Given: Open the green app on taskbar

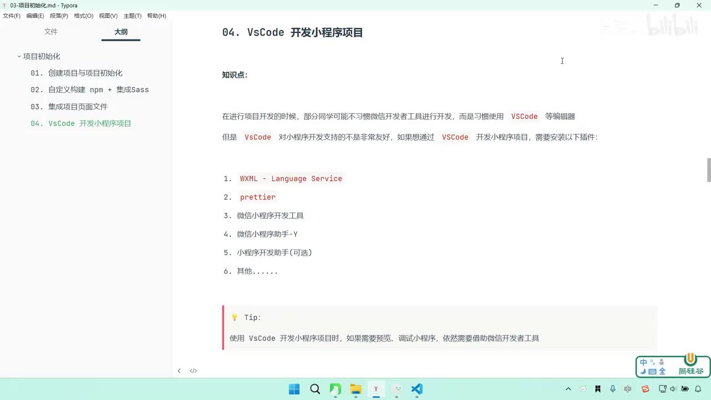Looking at the screenshot, I should [x=336, y=389].
